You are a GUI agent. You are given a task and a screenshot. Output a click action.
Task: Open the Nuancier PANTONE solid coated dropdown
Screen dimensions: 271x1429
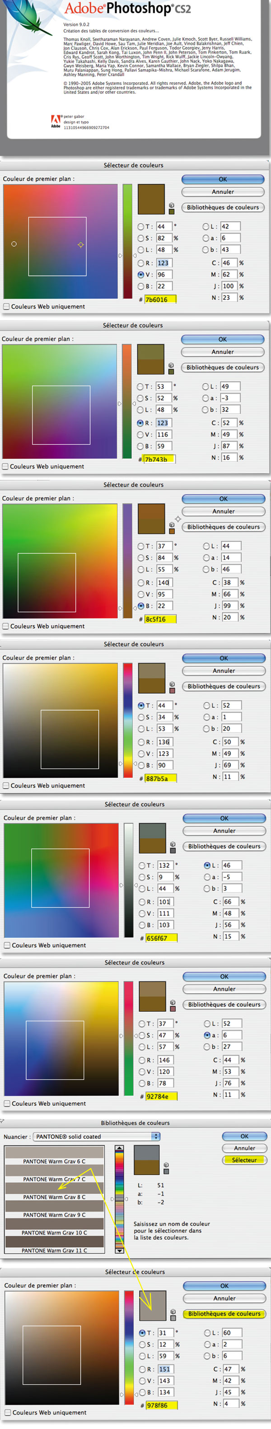click(96, 1136)
